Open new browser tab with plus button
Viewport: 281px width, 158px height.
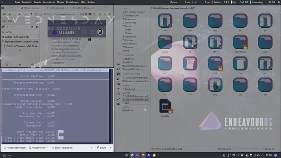click(x=99, y=8)
